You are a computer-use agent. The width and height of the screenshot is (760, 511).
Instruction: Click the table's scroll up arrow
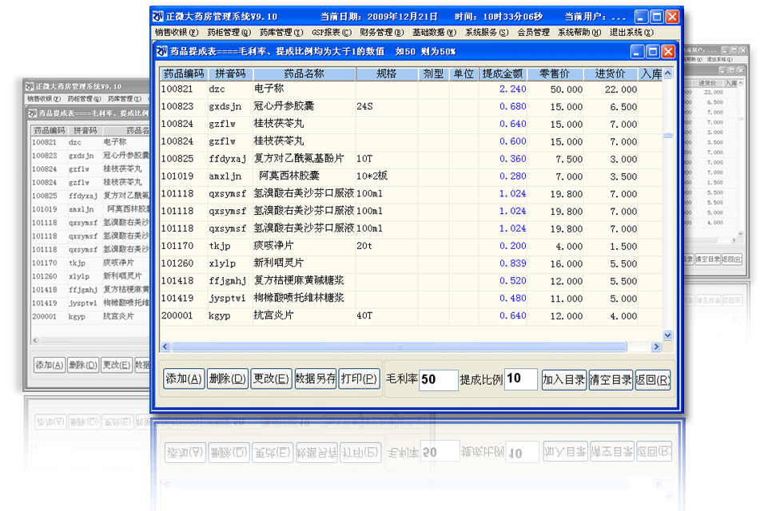667,73
